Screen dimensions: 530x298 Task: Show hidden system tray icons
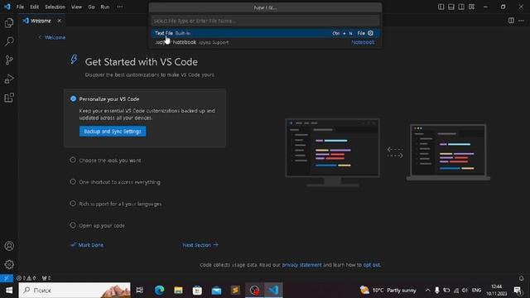(427, 291)
